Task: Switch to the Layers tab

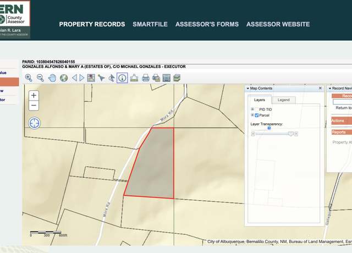Action: pyautogui.click(x=260, y=100)
